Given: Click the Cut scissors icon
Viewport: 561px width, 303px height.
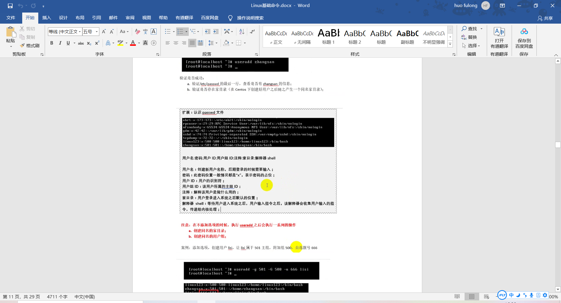Looking at the screenshot, I should (x=22, y=29).
